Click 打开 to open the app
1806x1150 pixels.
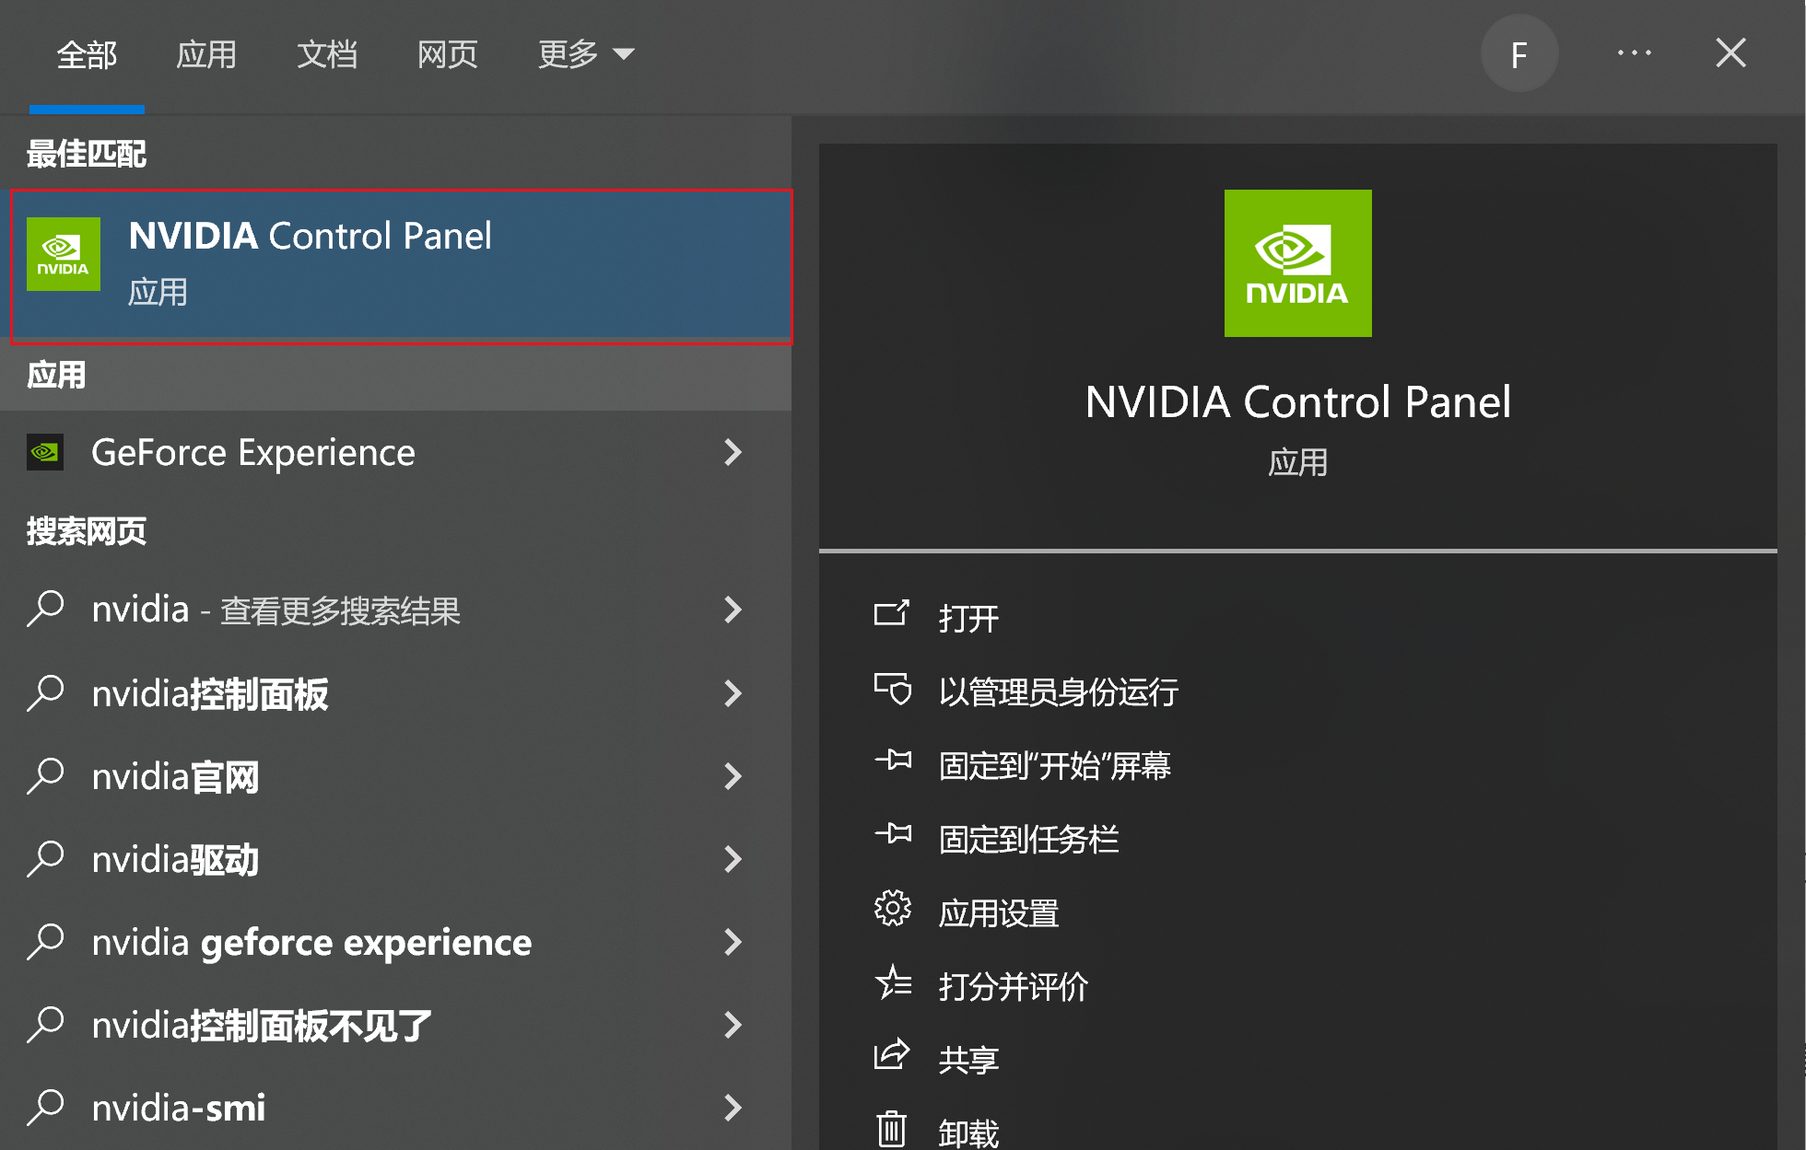coord(968,618)
